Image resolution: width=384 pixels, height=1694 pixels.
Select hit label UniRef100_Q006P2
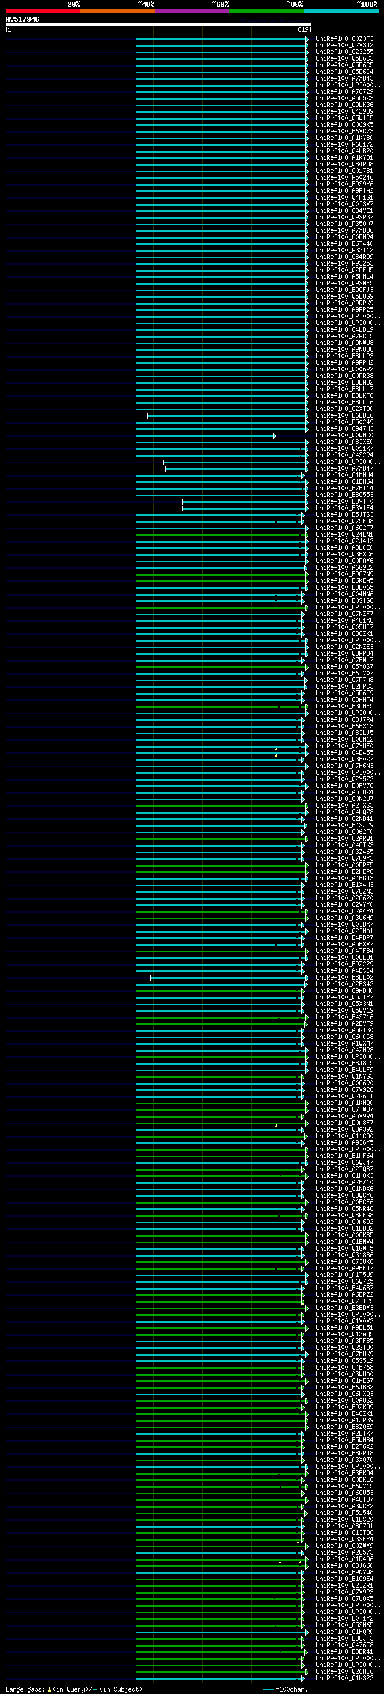344,370
